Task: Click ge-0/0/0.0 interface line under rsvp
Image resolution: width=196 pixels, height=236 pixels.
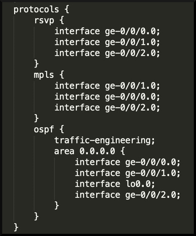Action: [x=107, y=32]
